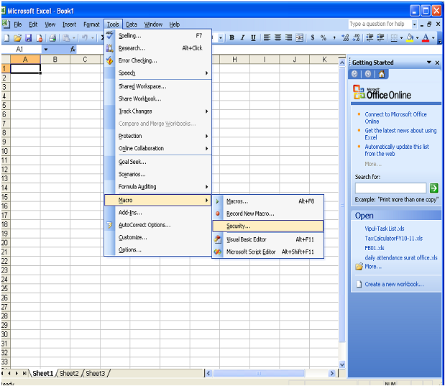
Task: Toggle Underline formatting
Action: [x=254, y=38]
